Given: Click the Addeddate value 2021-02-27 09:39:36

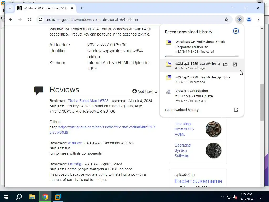Looking at the screenshot, I should point(107,45).
